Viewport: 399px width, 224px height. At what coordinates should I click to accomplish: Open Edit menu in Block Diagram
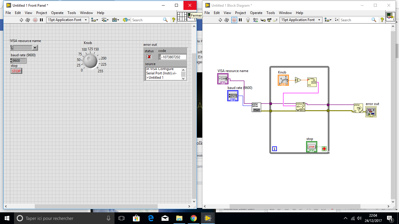217,13
